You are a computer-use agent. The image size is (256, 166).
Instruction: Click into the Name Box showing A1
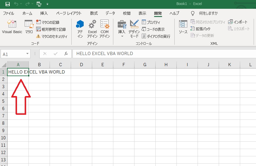[13, 54]
